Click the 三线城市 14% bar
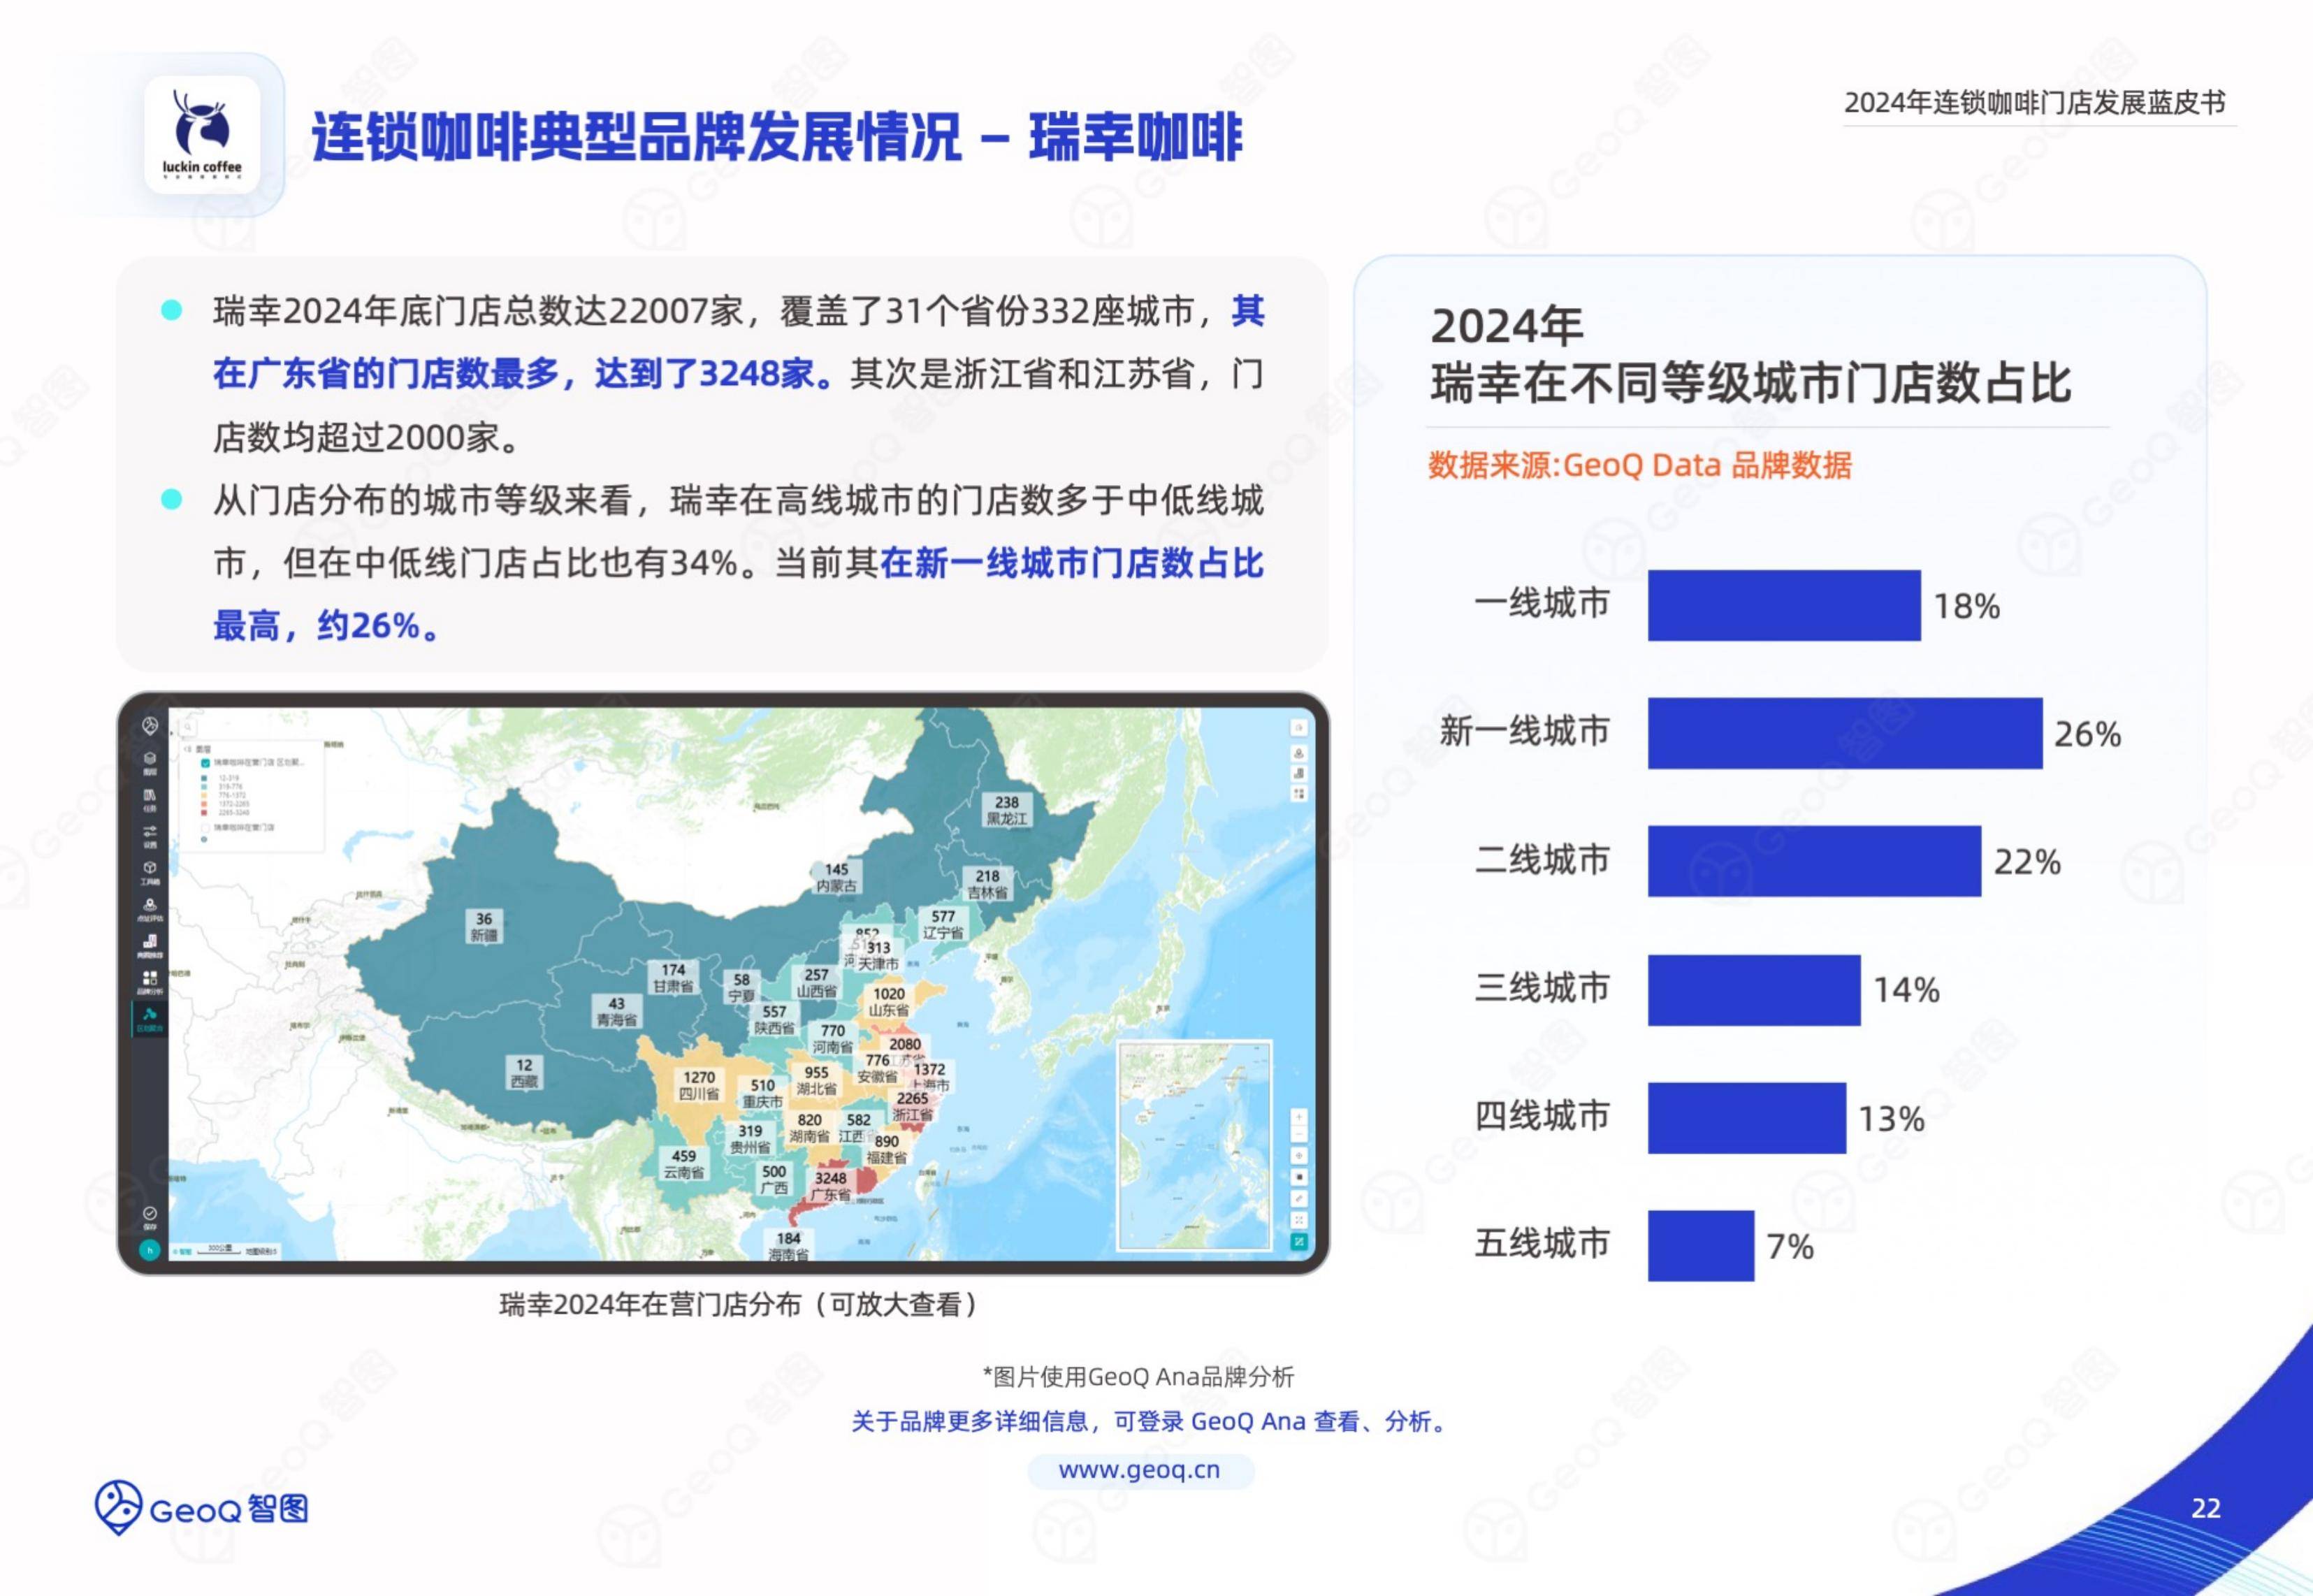 [1754, 990]
